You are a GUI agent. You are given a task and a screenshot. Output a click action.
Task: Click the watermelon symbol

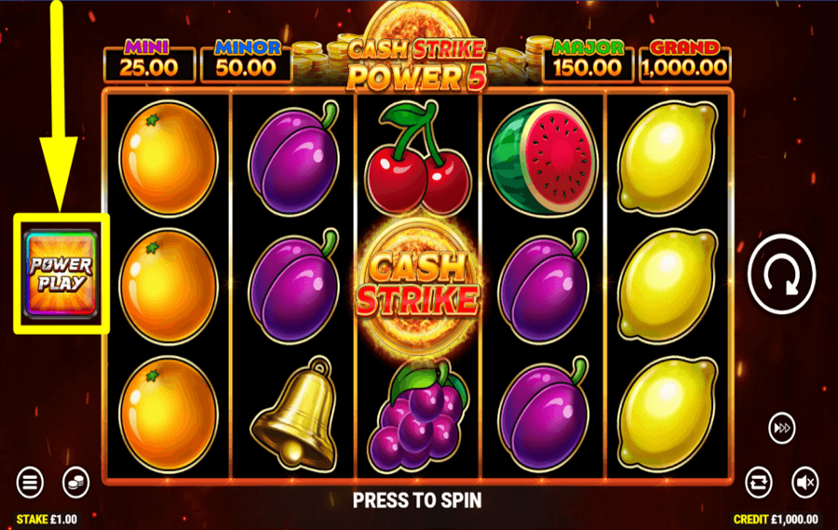click(543, 158)
